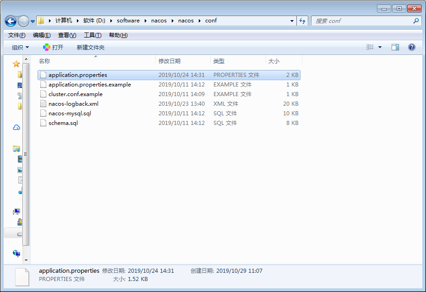
Task: Click the 搜索 conf search field
Action: point(366,21)
